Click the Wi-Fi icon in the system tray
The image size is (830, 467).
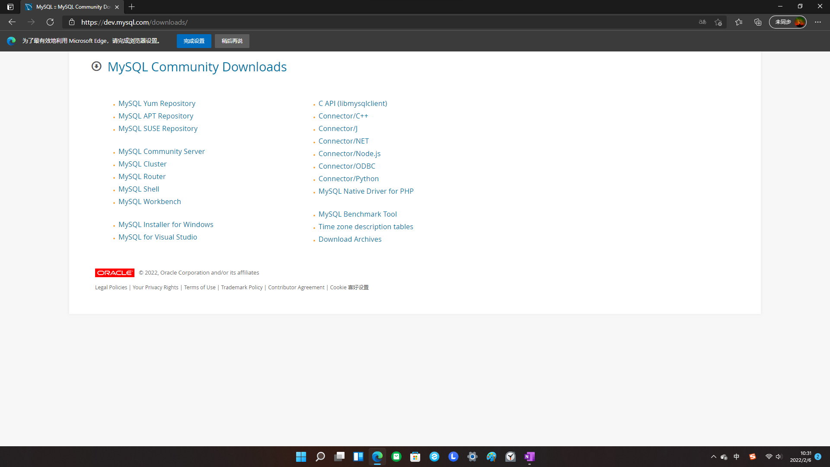point(768,456)
